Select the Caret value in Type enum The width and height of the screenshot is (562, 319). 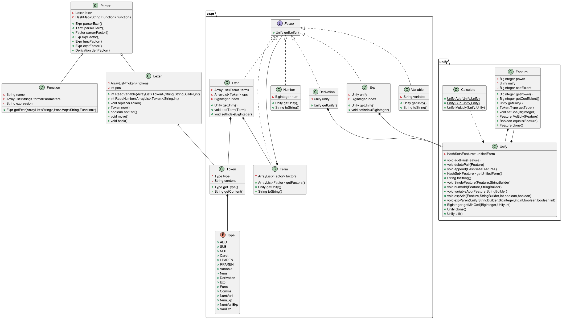click(x=224, y=256)
